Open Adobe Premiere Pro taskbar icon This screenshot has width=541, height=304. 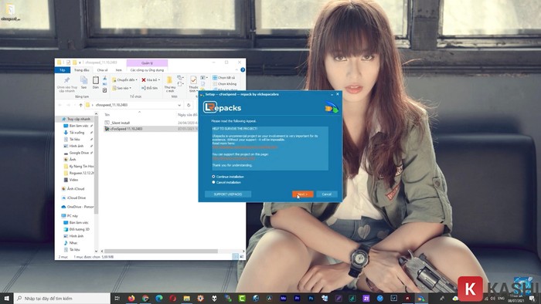(x=297, y=299)
